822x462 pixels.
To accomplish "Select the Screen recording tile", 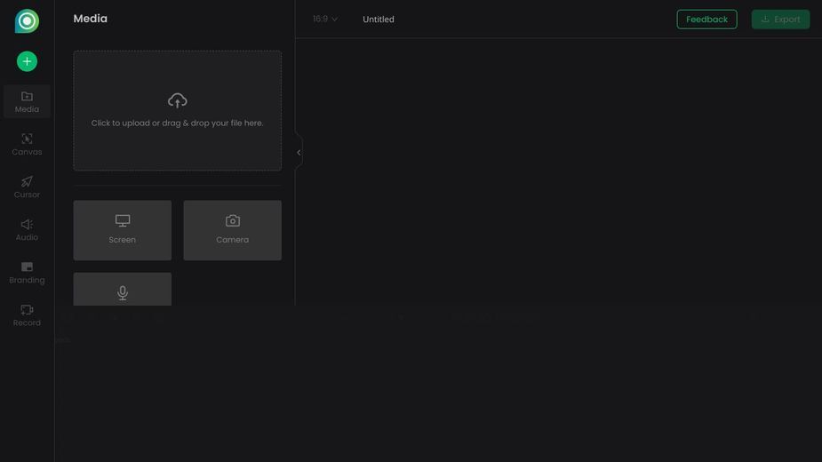I will point(122,230).
